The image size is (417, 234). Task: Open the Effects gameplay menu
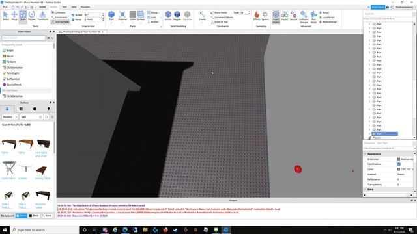[257, 16]
